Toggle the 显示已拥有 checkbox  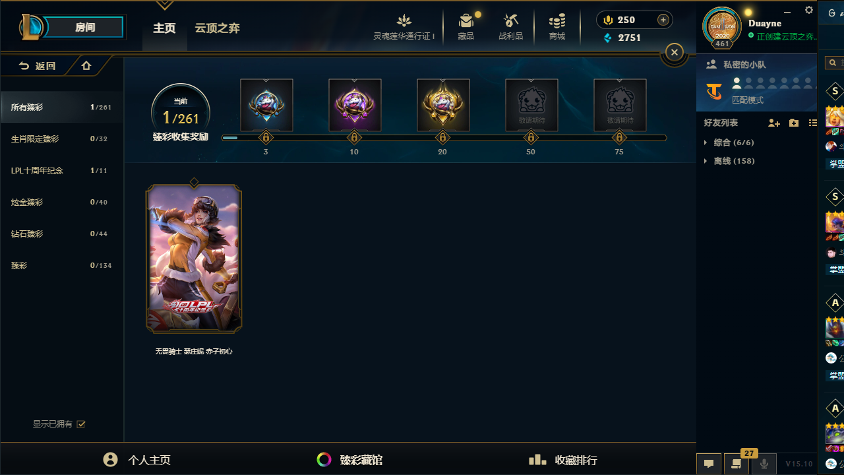81,424
